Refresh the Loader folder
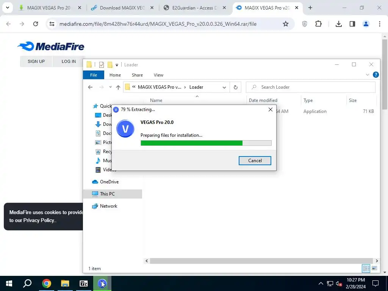The height and width of the screenshot is (291, 388). [236, 88]
